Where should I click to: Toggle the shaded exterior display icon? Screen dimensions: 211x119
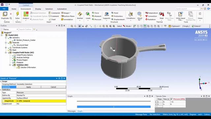80,26
